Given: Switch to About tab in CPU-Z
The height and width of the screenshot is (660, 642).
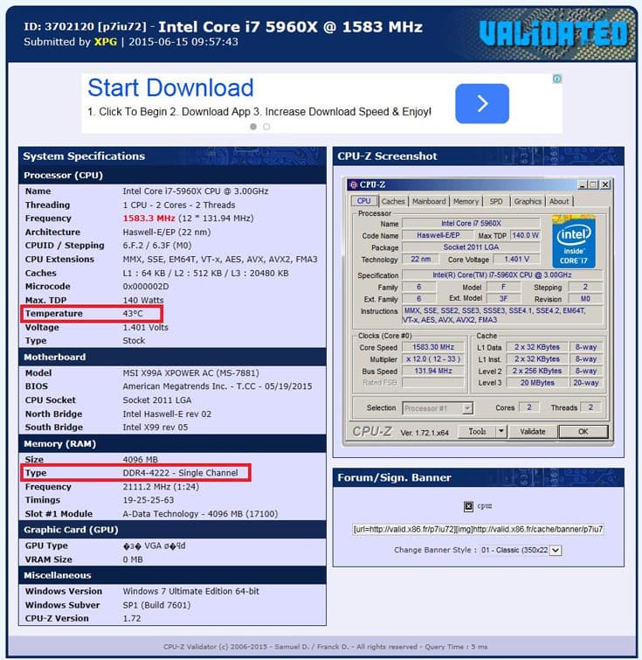Looking at the screenshot, I should pos(559,202).
